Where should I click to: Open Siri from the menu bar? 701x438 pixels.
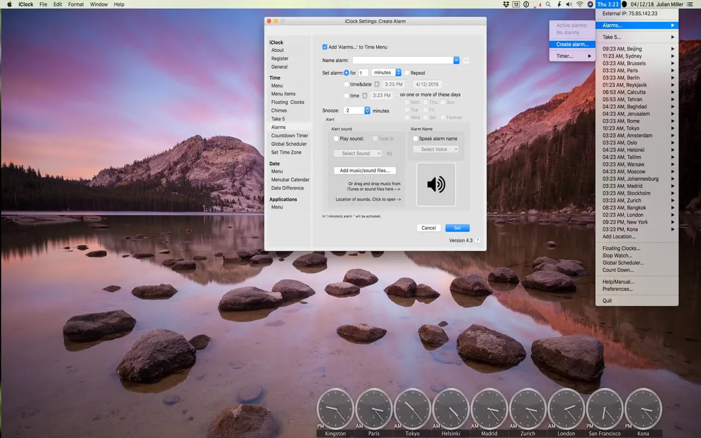pos(590,4)
